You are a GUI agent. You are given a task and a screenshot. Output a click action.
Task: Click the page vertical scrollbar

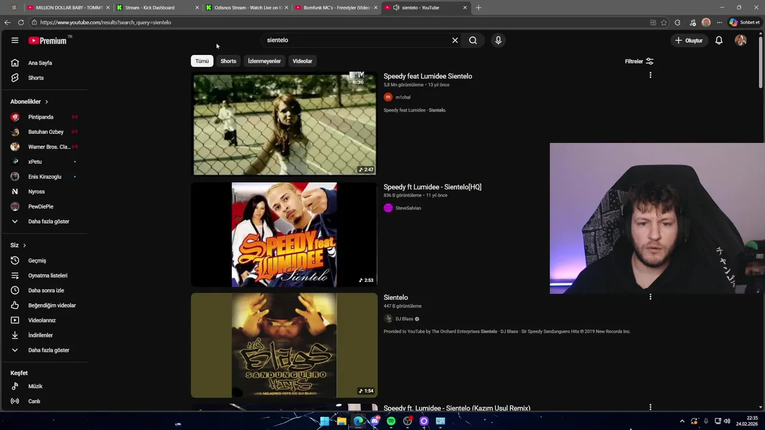tap(760, 63)
